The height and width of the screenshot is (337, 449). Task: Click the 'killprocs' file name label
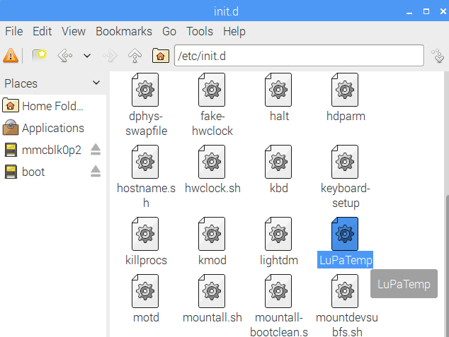pos(146,261)
